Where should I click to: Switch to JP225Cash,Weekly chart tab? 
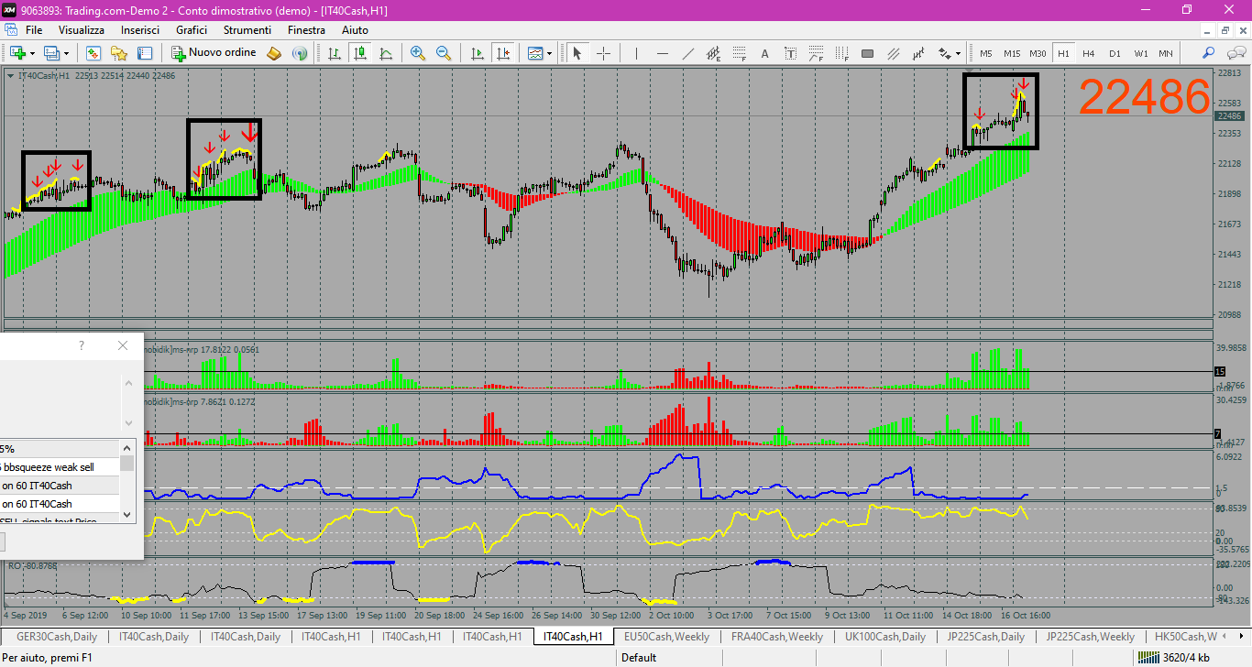pos(1090,636)
